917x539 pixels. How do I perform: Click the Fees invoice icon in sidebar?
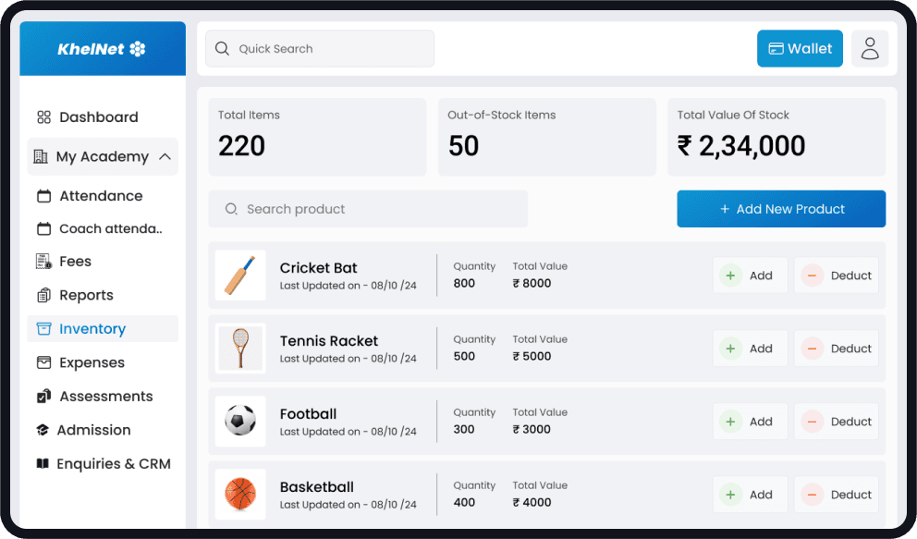pos(43,261)
